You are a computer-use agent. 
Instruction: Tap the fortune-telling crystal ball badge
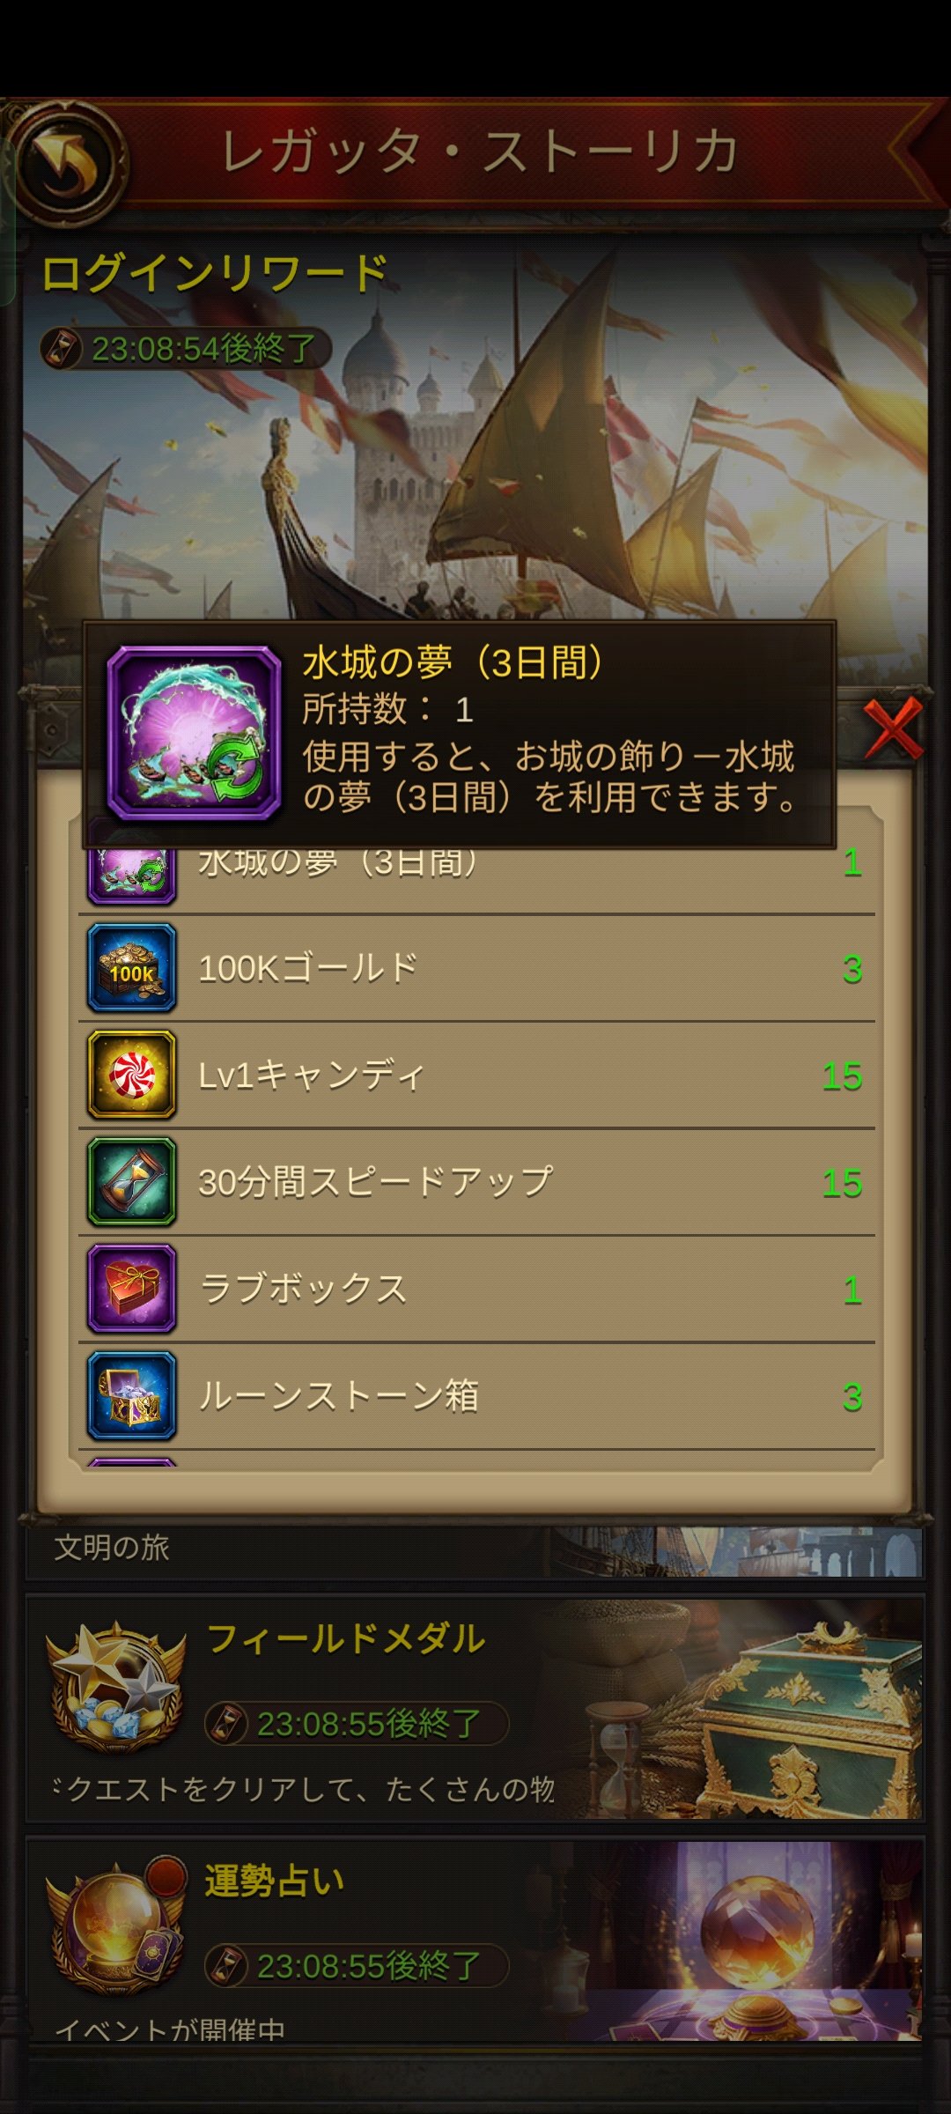[x=115, y=1927]
